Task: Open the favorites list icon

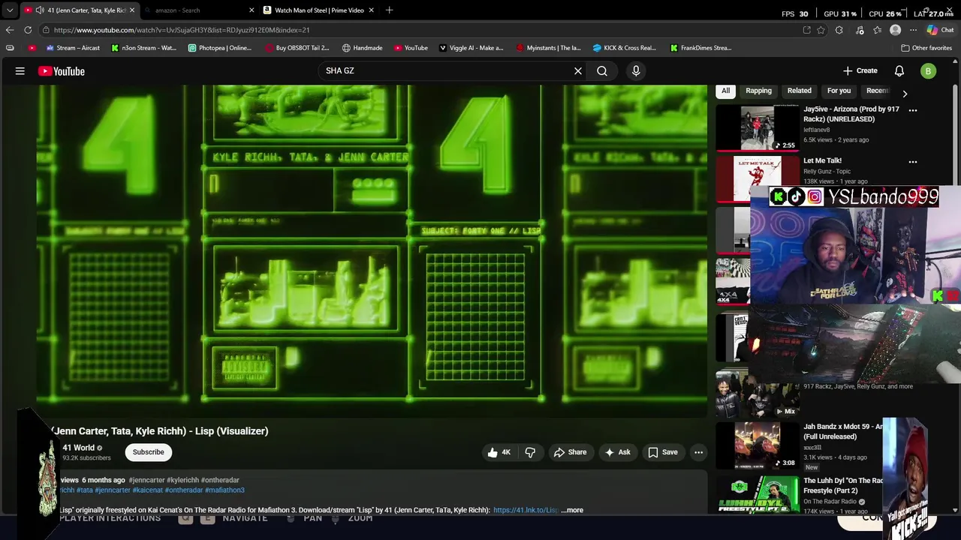Action: [x=877, y=30]
